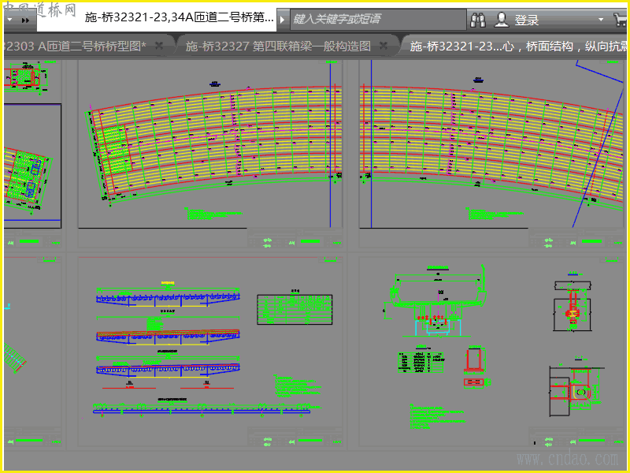Image resolution: width=630 pixels, height=473 pixels.
Task: Select the black-bordered quantities table in lower sheet
Action: tap(295, 309)
